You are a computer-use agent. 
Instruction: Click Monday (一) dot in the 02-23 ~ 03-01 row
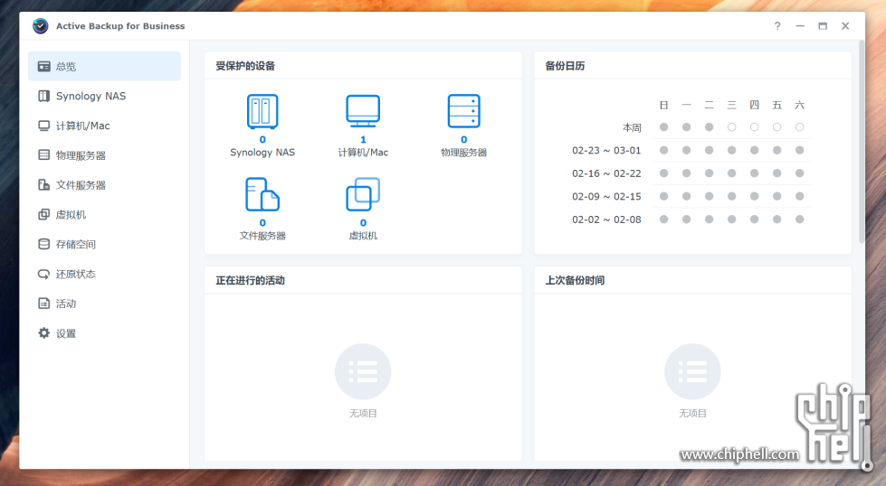(x=687, y=150)
